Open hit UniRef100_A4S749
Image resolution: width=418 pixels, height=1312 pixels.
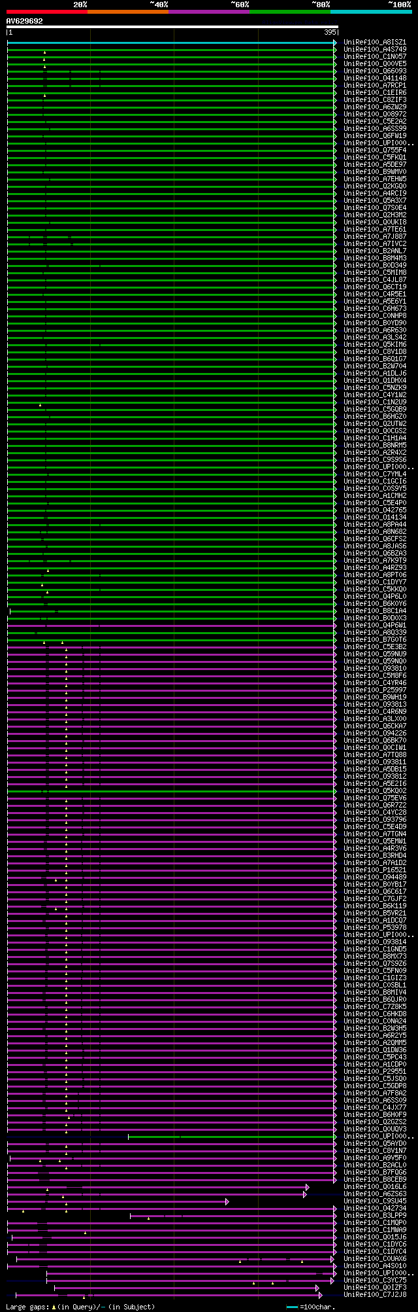pyautogui.click(x=375, y=50)
